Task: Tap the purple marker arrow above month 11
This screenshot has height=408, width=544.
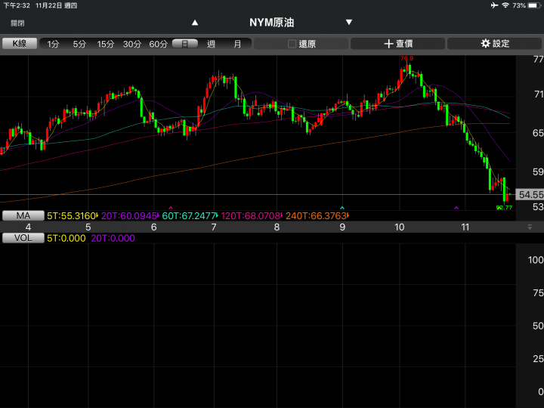Action: (x=456, y=208)
